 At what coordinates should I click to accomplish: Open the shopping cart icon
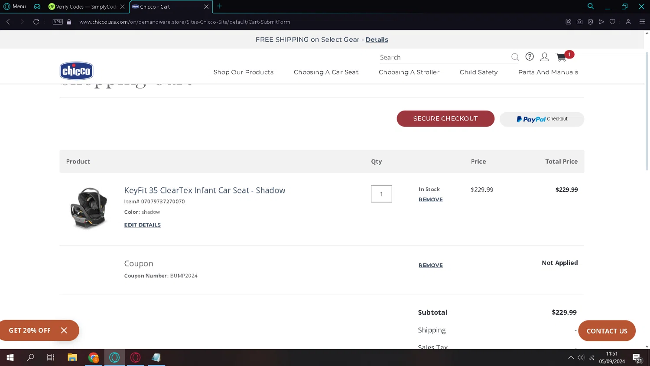coord(562,57)
